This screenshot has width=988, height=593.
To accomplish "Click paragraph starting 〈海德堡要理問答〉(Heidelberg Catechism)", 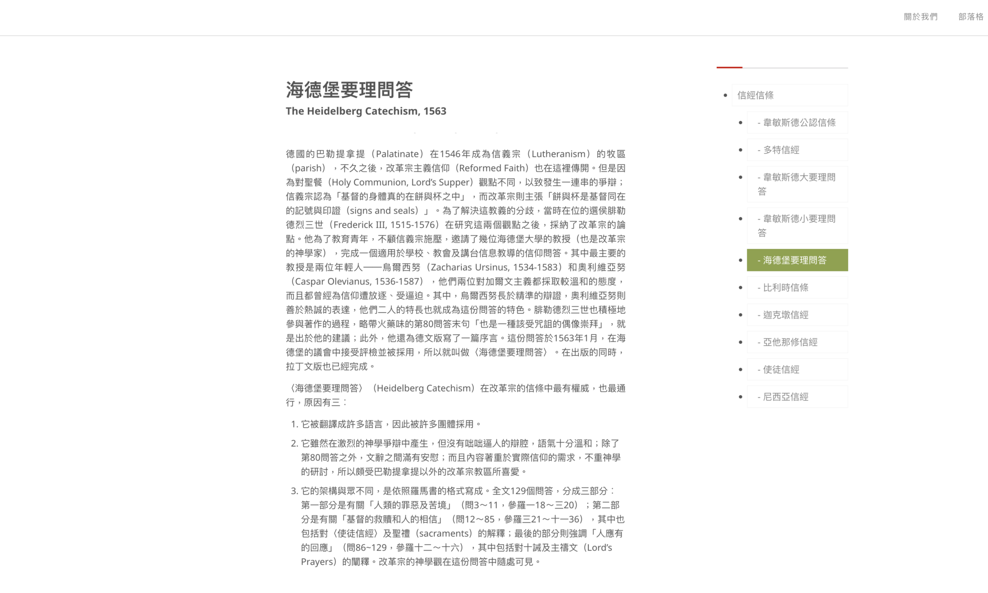I will [x=455, y=395].
